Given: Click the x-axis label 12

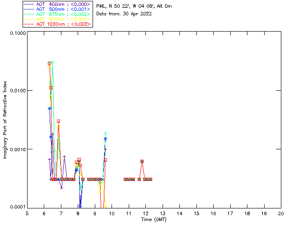Looking at the screenshot, I should 145,213.
